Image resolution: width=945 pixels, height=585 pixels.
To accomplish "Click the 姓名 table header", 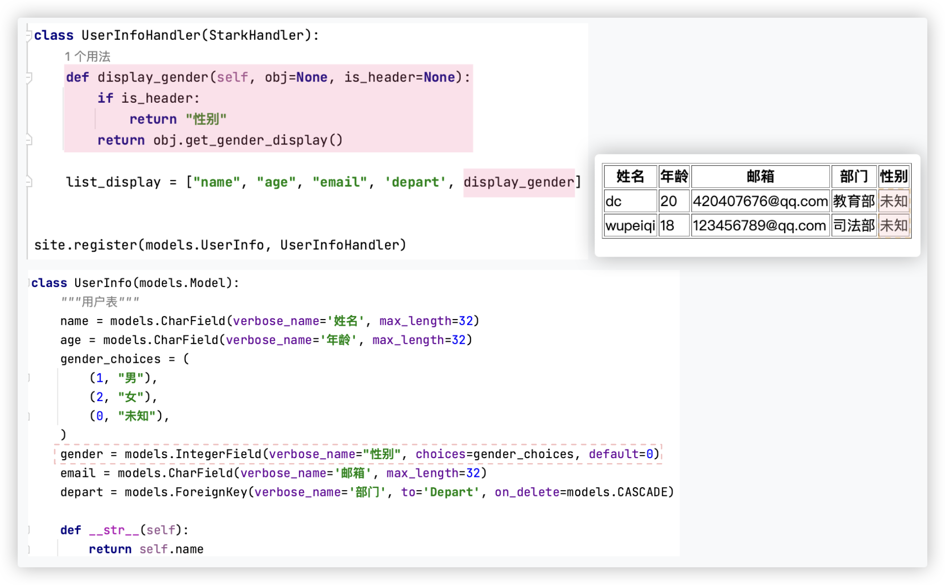I will pos(630,176).
